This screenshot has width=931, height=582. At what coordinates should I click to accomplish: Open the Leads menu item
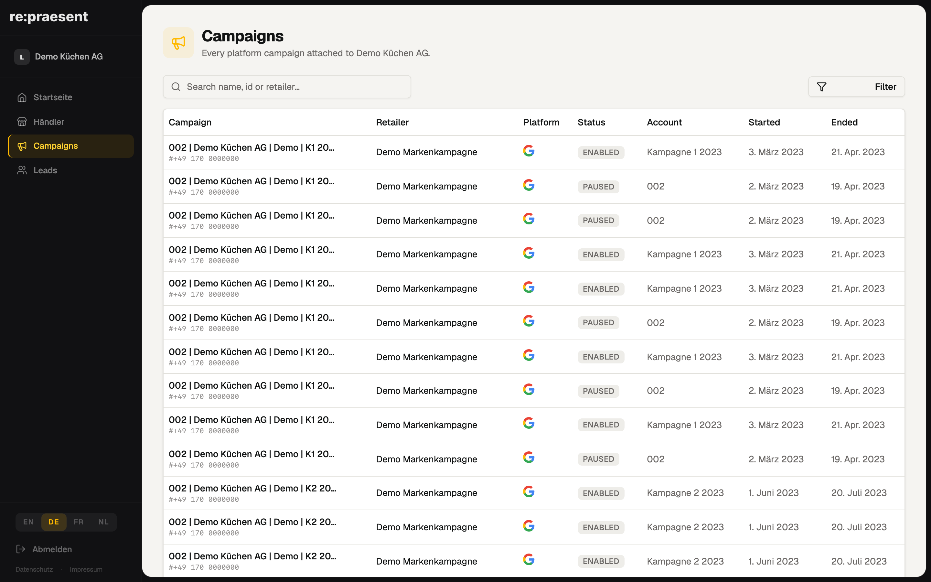pyautogui.click(x=71, y=170)
